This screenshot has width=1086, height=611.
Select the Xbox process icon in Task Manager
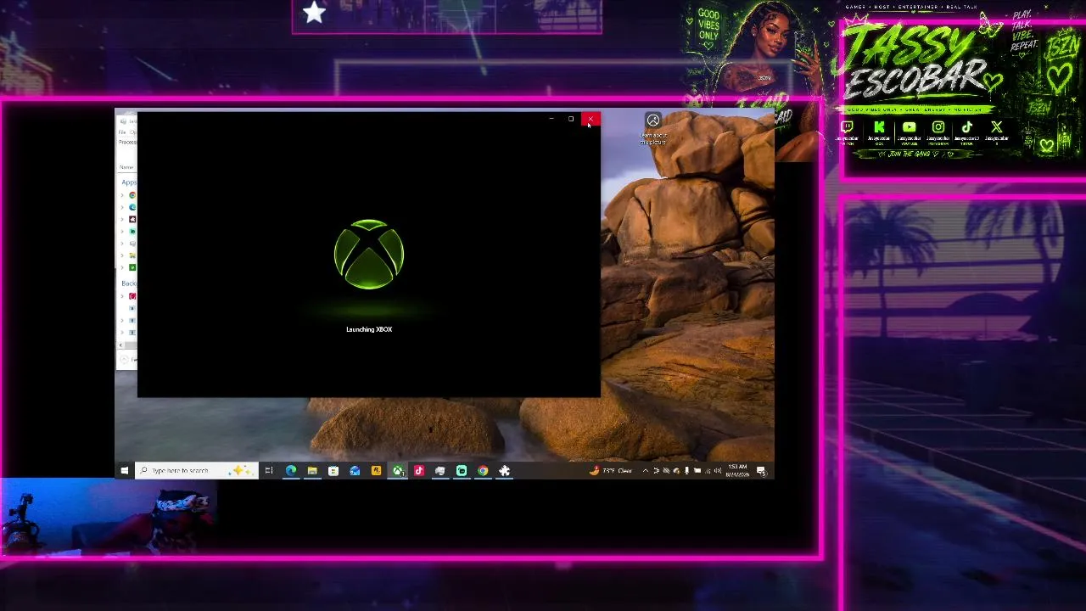point(132,267)
